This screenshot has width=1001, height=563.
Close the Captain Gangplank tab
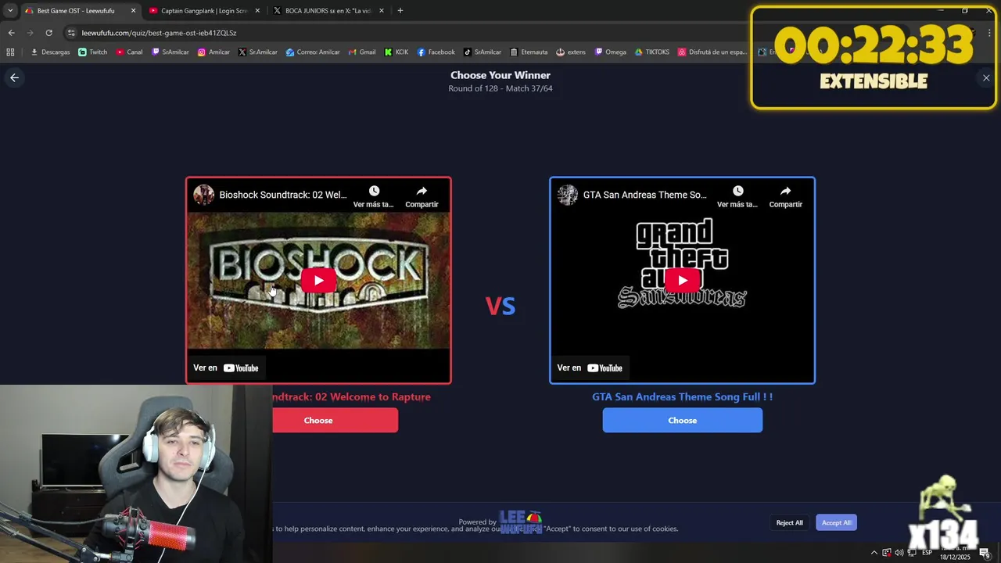pyautogui.click(x=257, y=11)
